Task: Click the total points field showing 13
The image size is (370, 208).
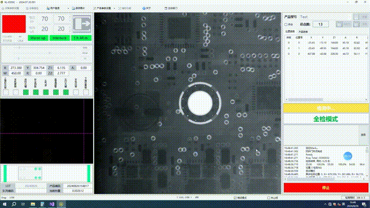Action: pyautogui.click(x=320, y=24)
